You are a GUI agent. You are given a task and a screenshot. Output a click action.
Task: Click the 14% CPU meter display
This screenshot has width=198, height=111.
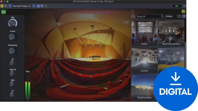tap(177, 6)
